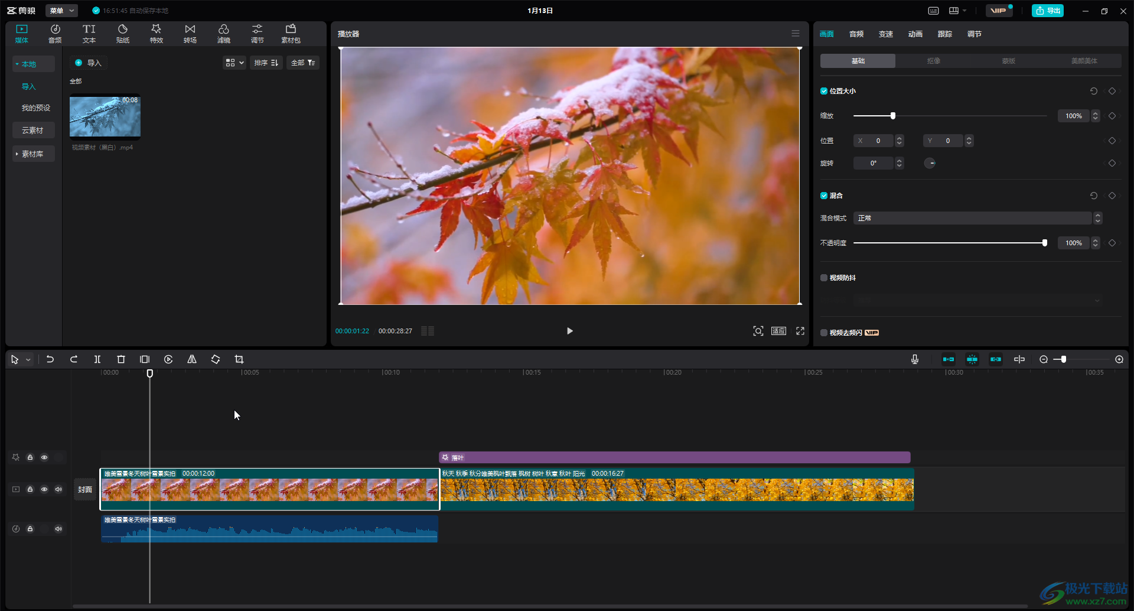
Task: Open the keyboard shortcuts icon
Action: point(933,11)
